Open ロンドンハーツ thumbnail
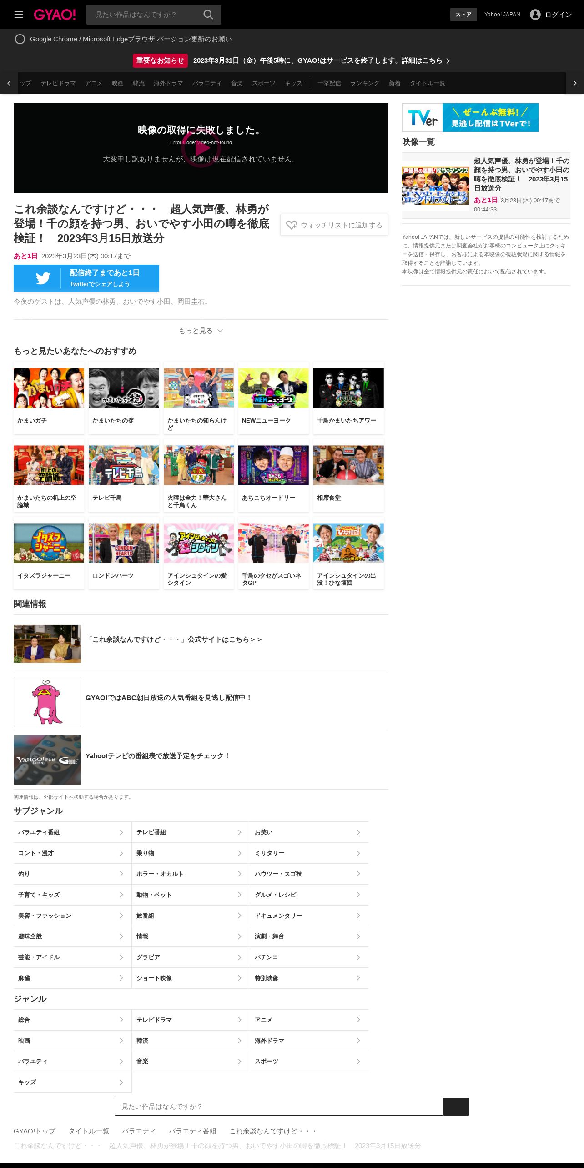584x1168 pixels. (124, 543)
